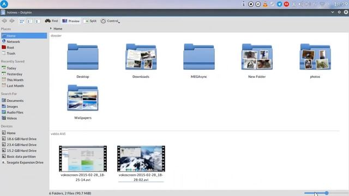The image size is (349, 196).
Task: Open the Control menu dropdown
Action: 110,21
